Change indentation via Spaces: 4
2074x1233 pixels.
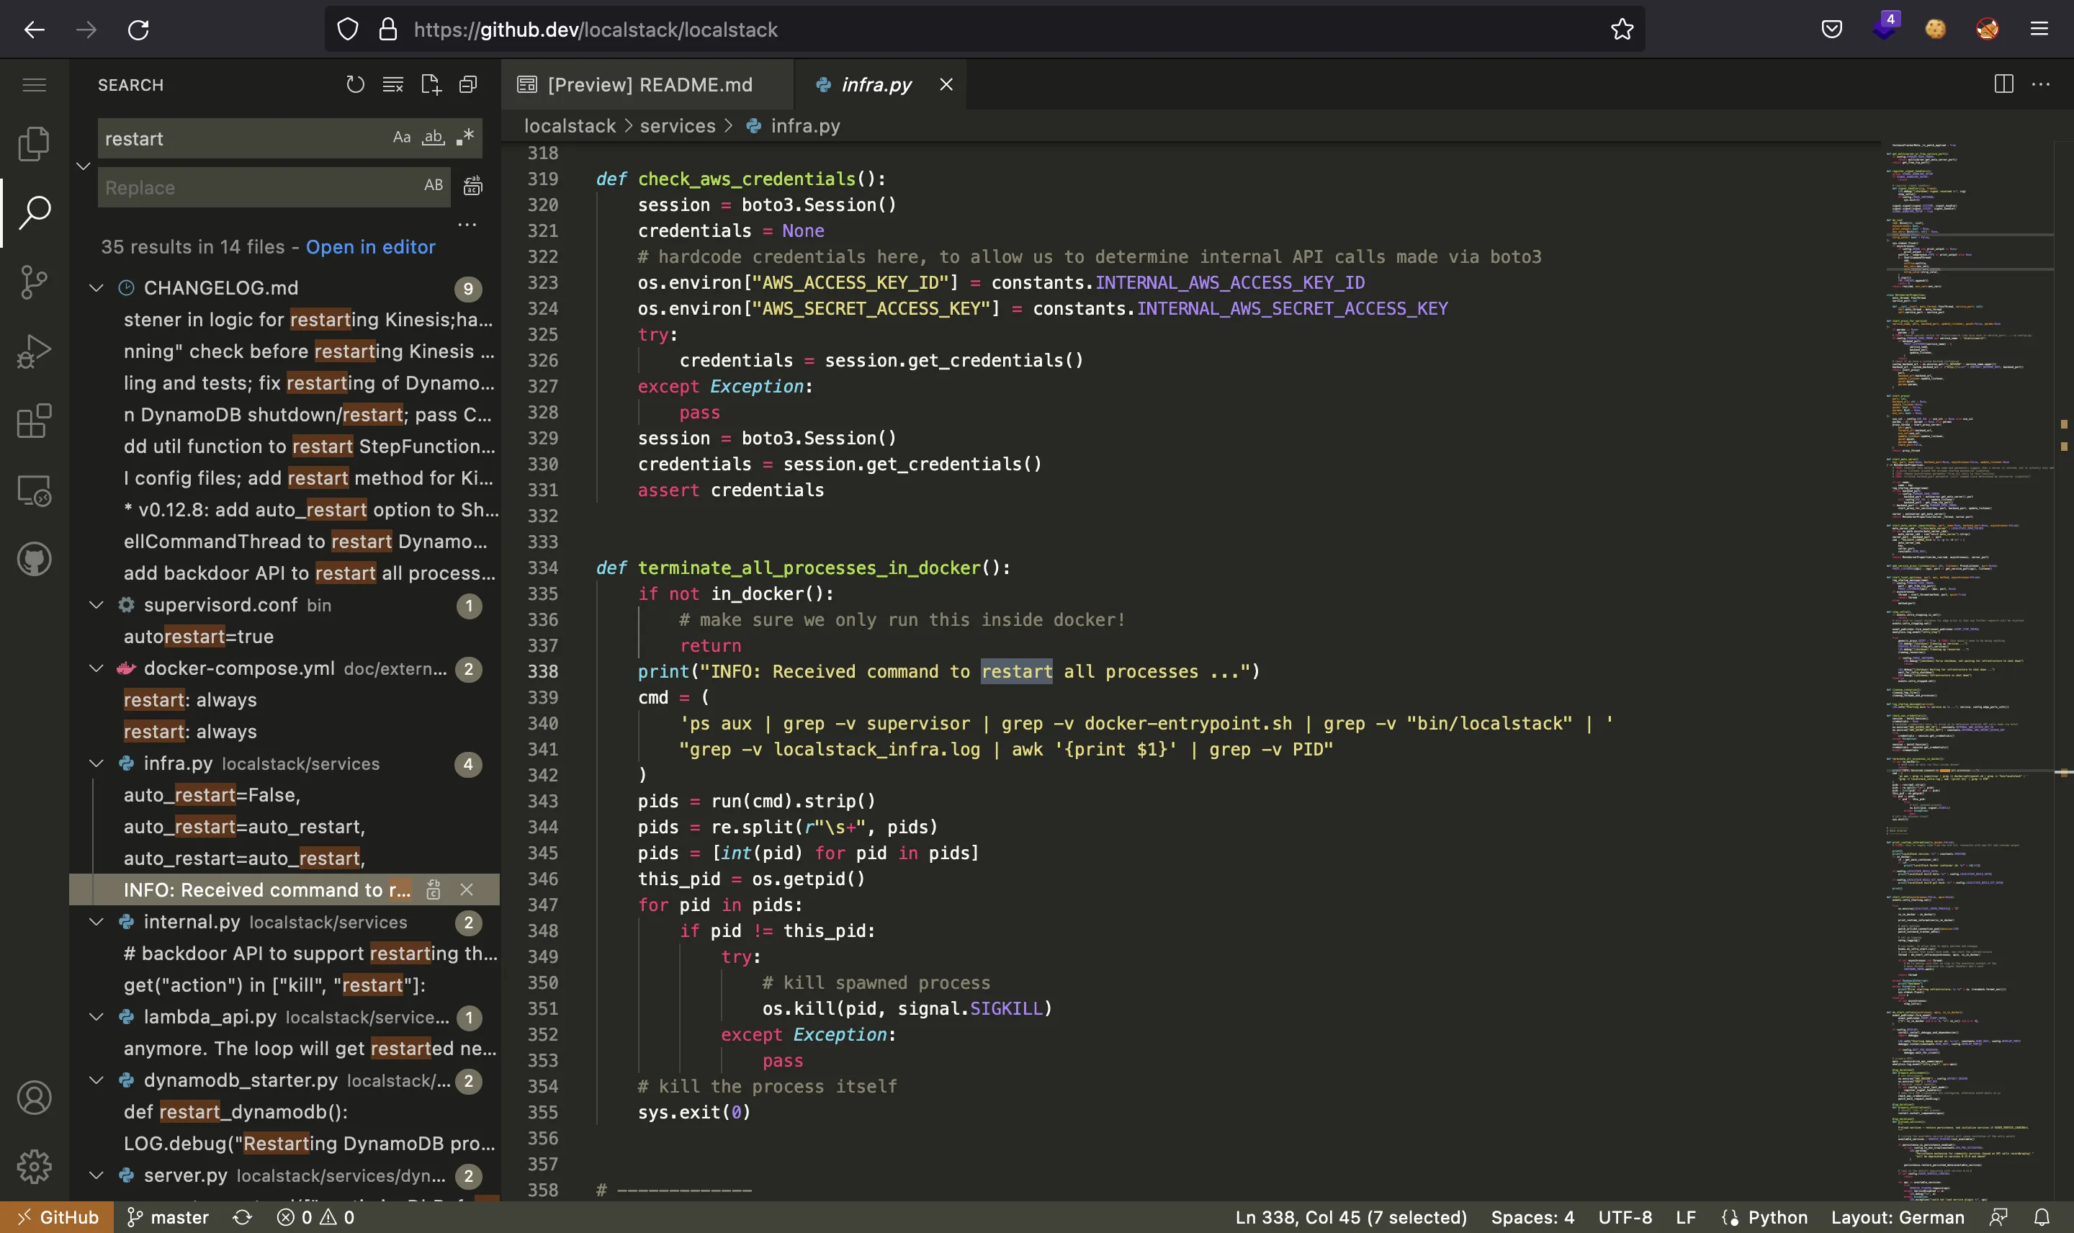[1532, 1217]
